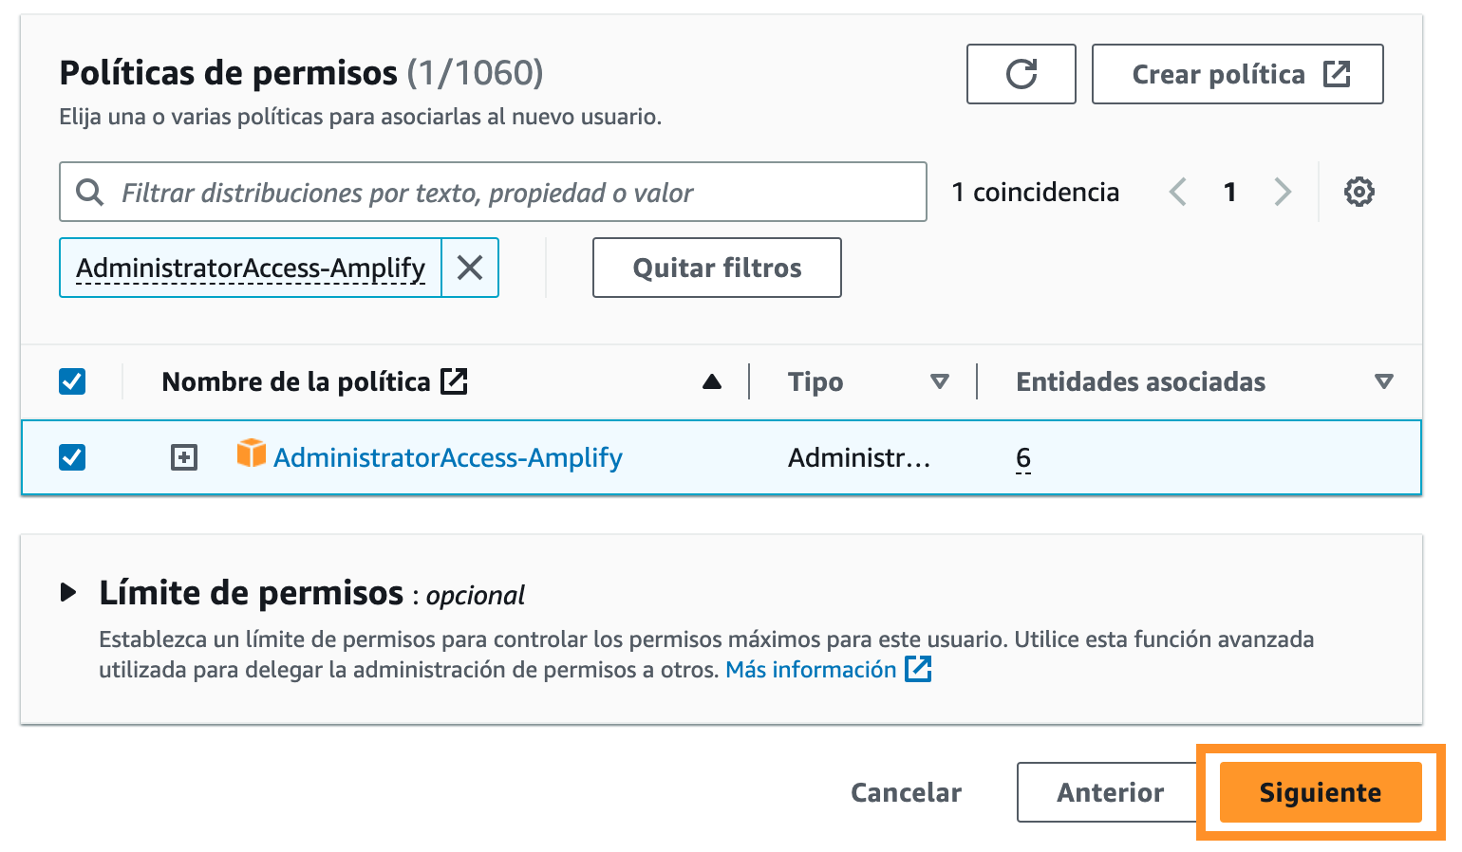Open table preferences gear icon
The width and height of the screenshot is (1462, 852).
pos(1359,192)
